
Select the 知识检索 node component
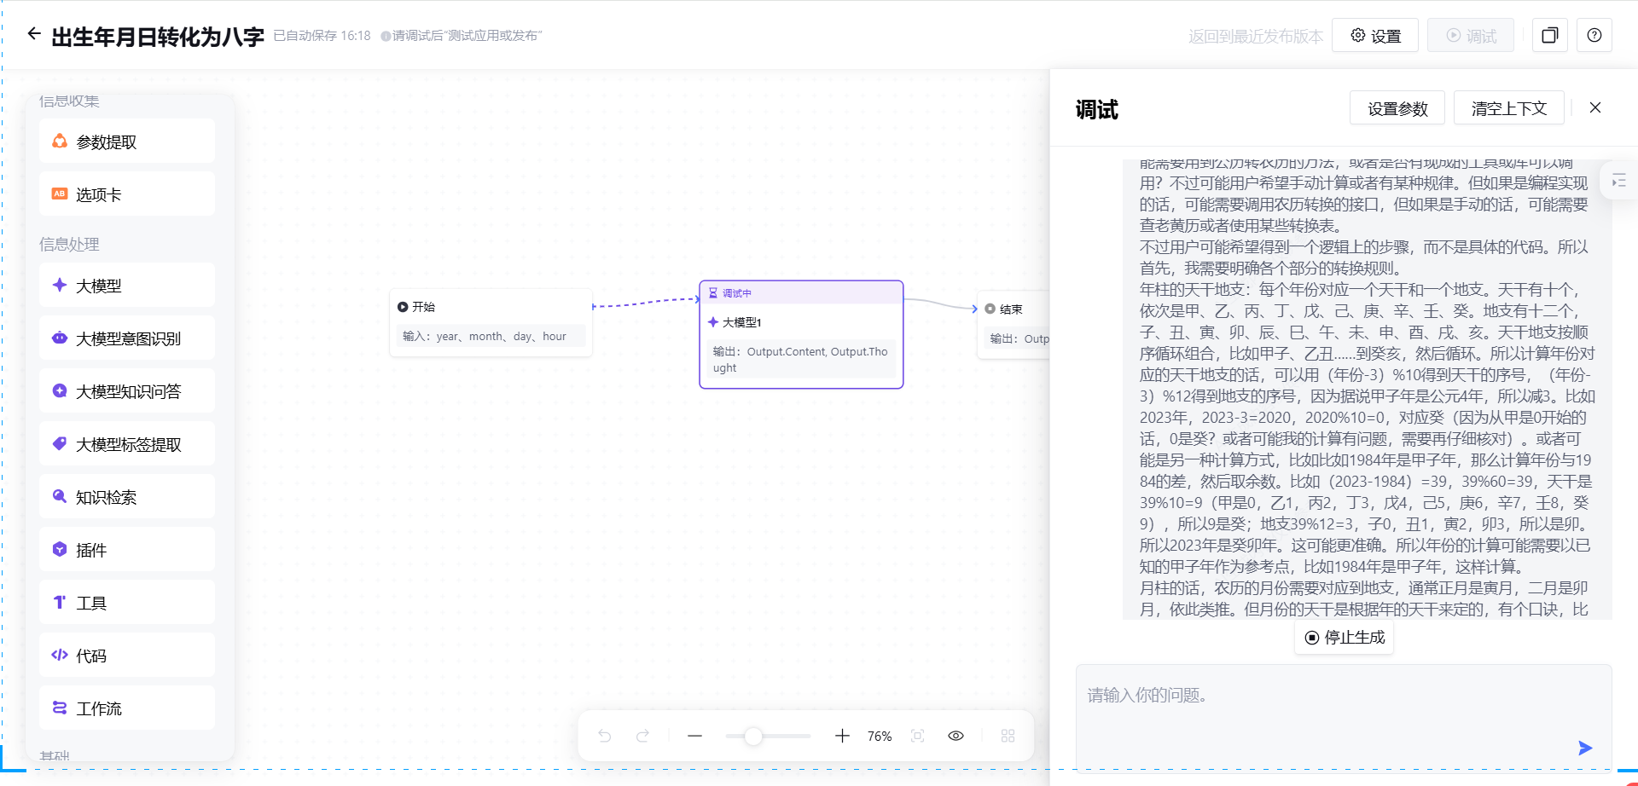[x=127, y=497]
